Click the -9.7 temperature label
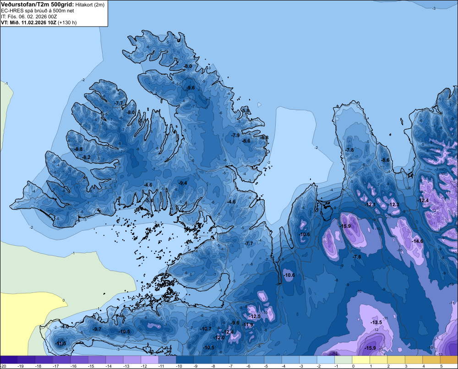This screenshot has height=369, width=458. coord(97,329)
